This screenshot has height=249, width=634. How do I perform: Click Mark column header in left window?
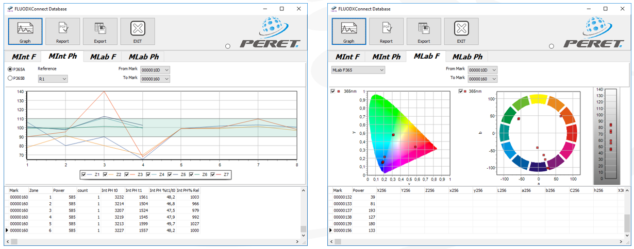(x=19, y=190)
